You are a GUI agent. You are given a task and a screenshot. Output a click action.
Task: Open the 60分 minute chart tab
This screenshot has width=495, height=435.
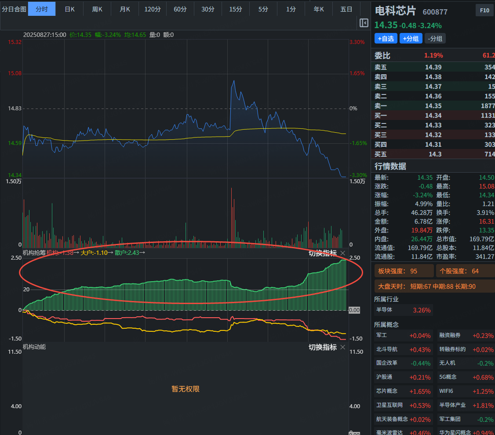(180, 9)
